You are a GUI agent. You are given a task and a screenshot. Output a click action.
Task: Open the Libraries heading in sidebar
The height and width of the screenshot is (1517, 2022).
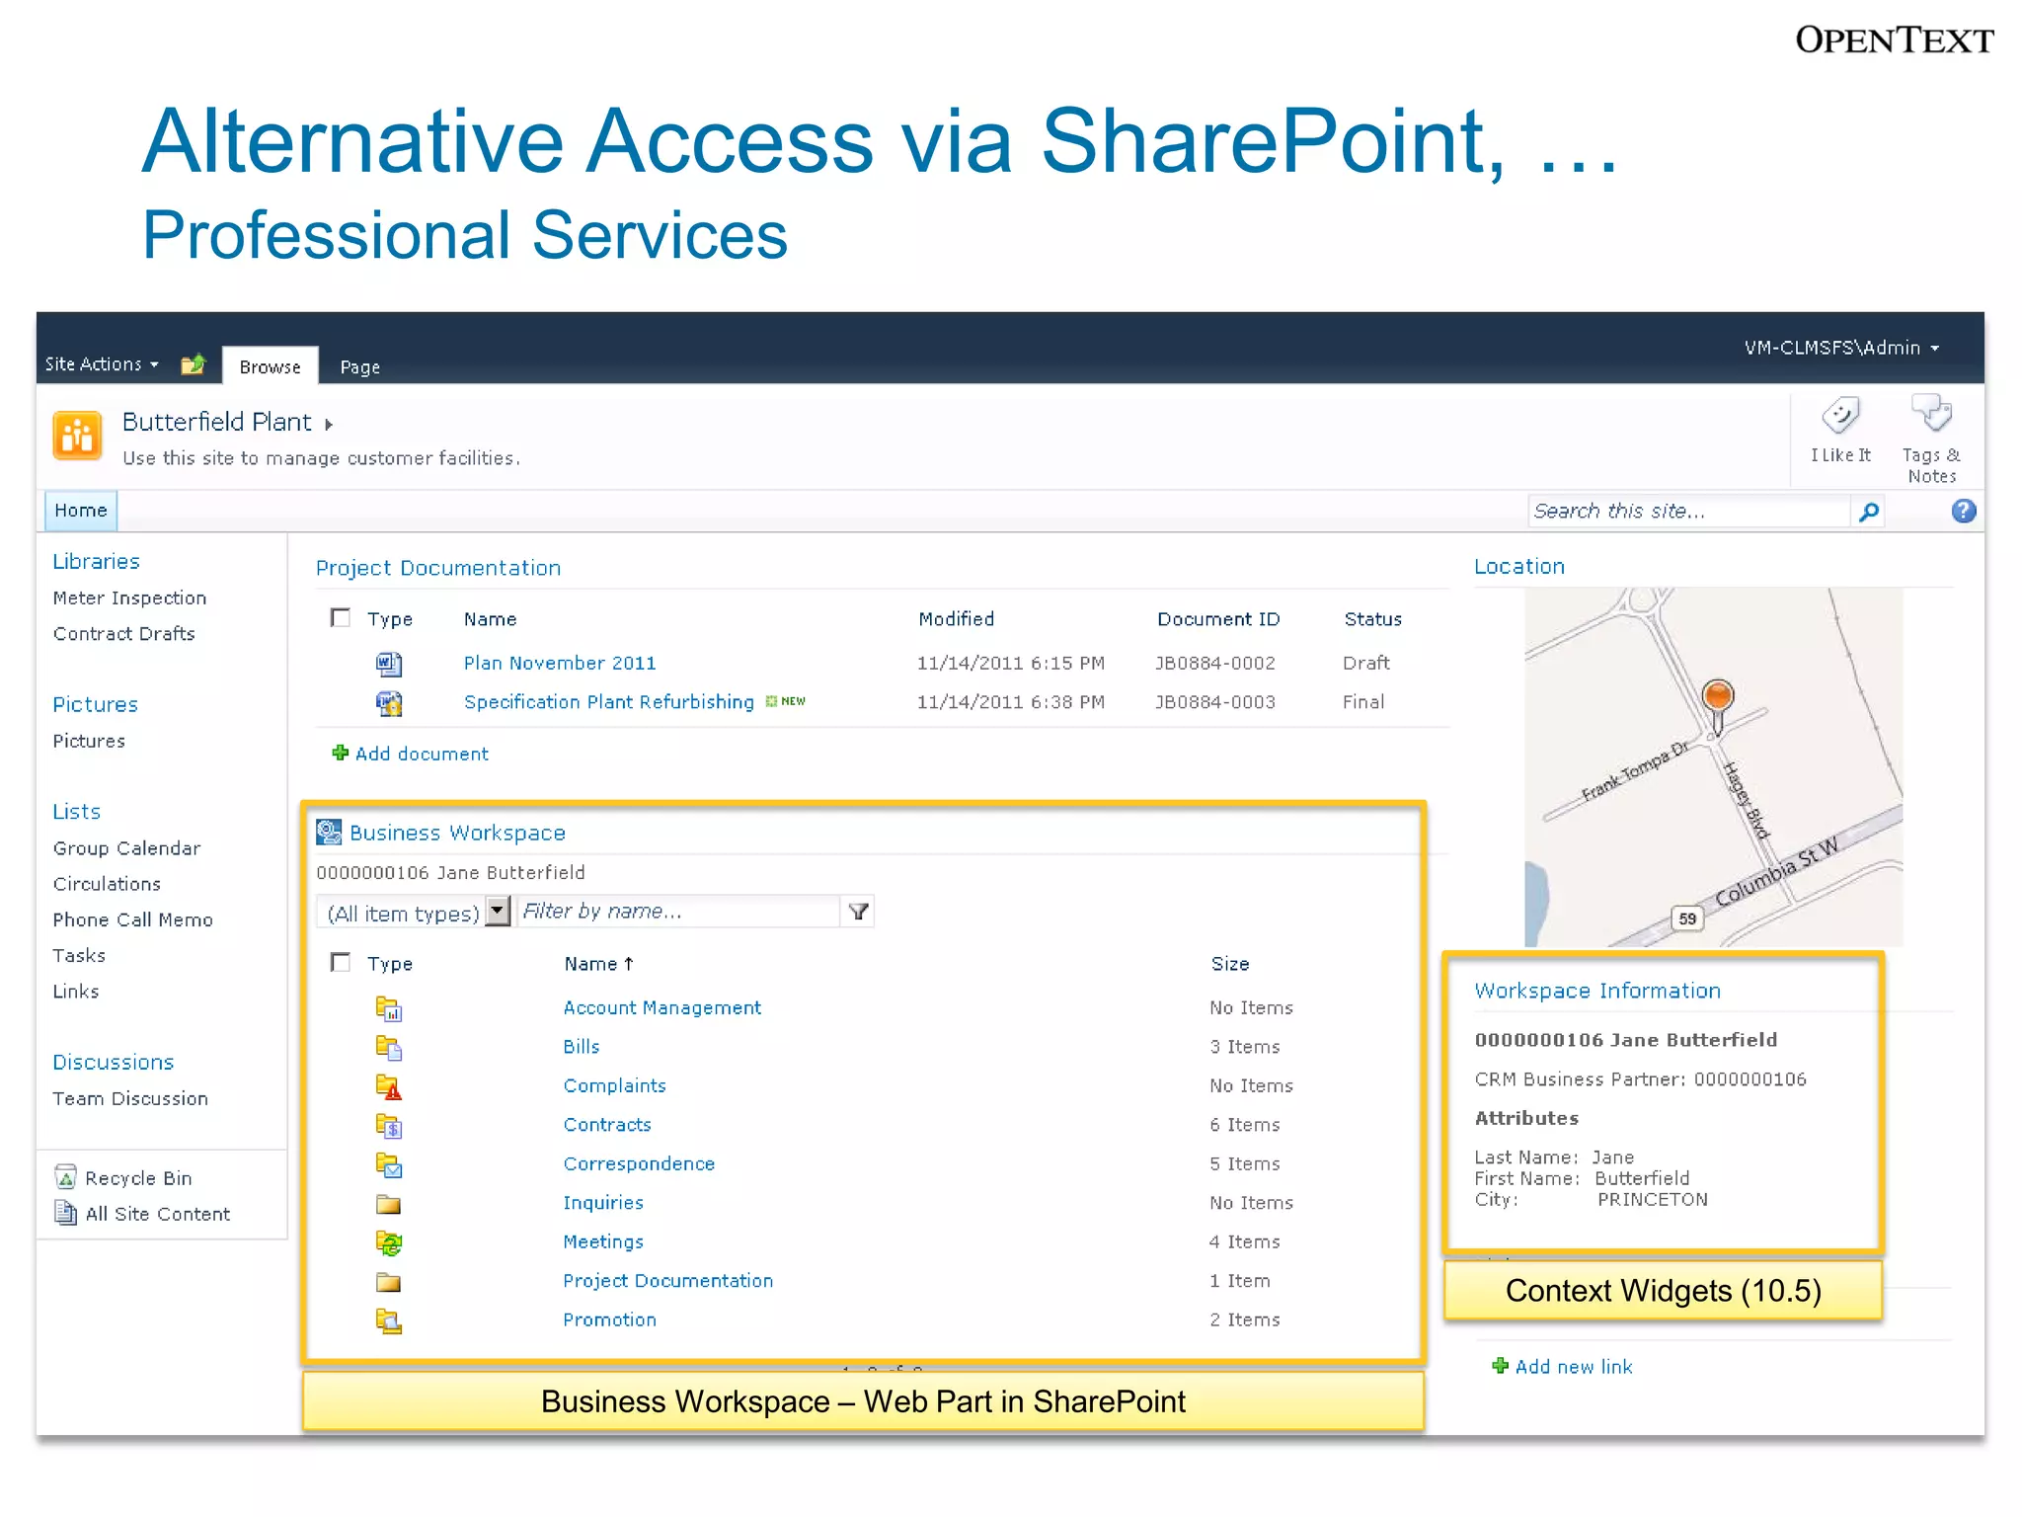(x=96, y=561)
